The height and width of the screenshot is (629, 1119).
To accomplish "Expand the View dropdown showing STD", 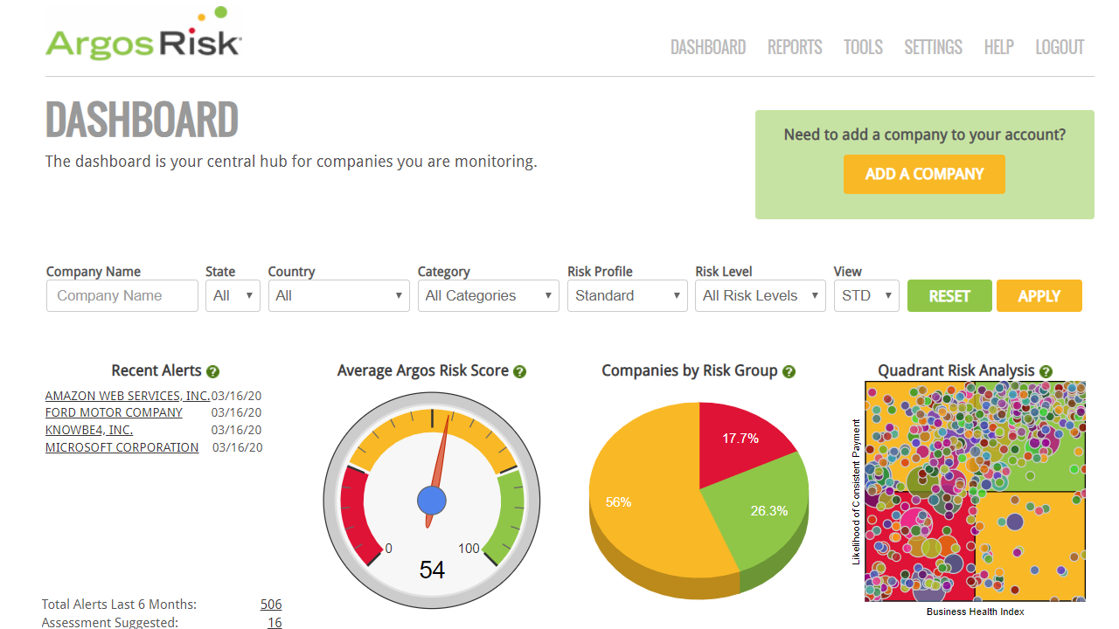I will [866, 295].
